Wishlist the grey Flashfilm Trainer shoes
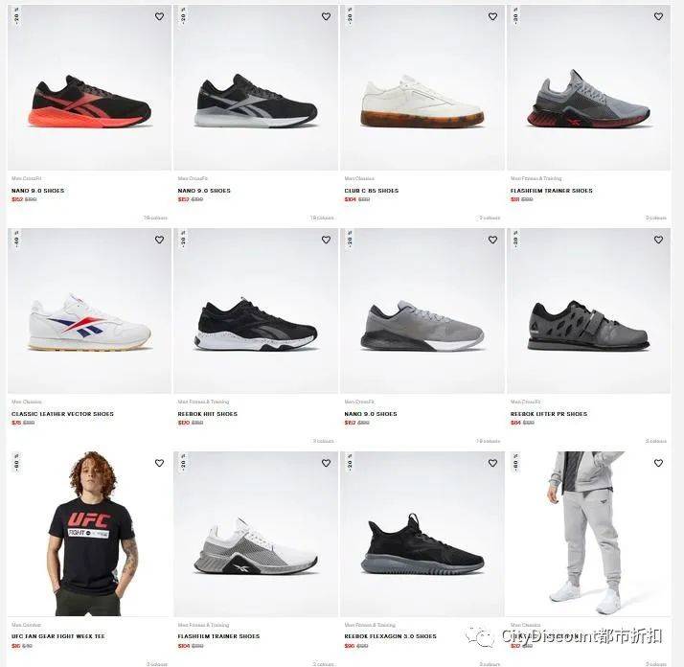The image size is (684, 667). [x=659, y=16]
